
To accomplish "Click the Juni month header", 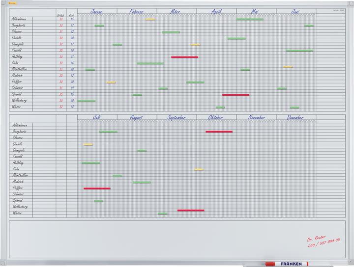I will pyautogui.click(x=296, y=11).
